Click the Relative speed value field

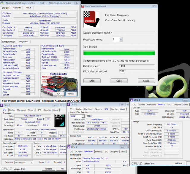coord(137,66)
